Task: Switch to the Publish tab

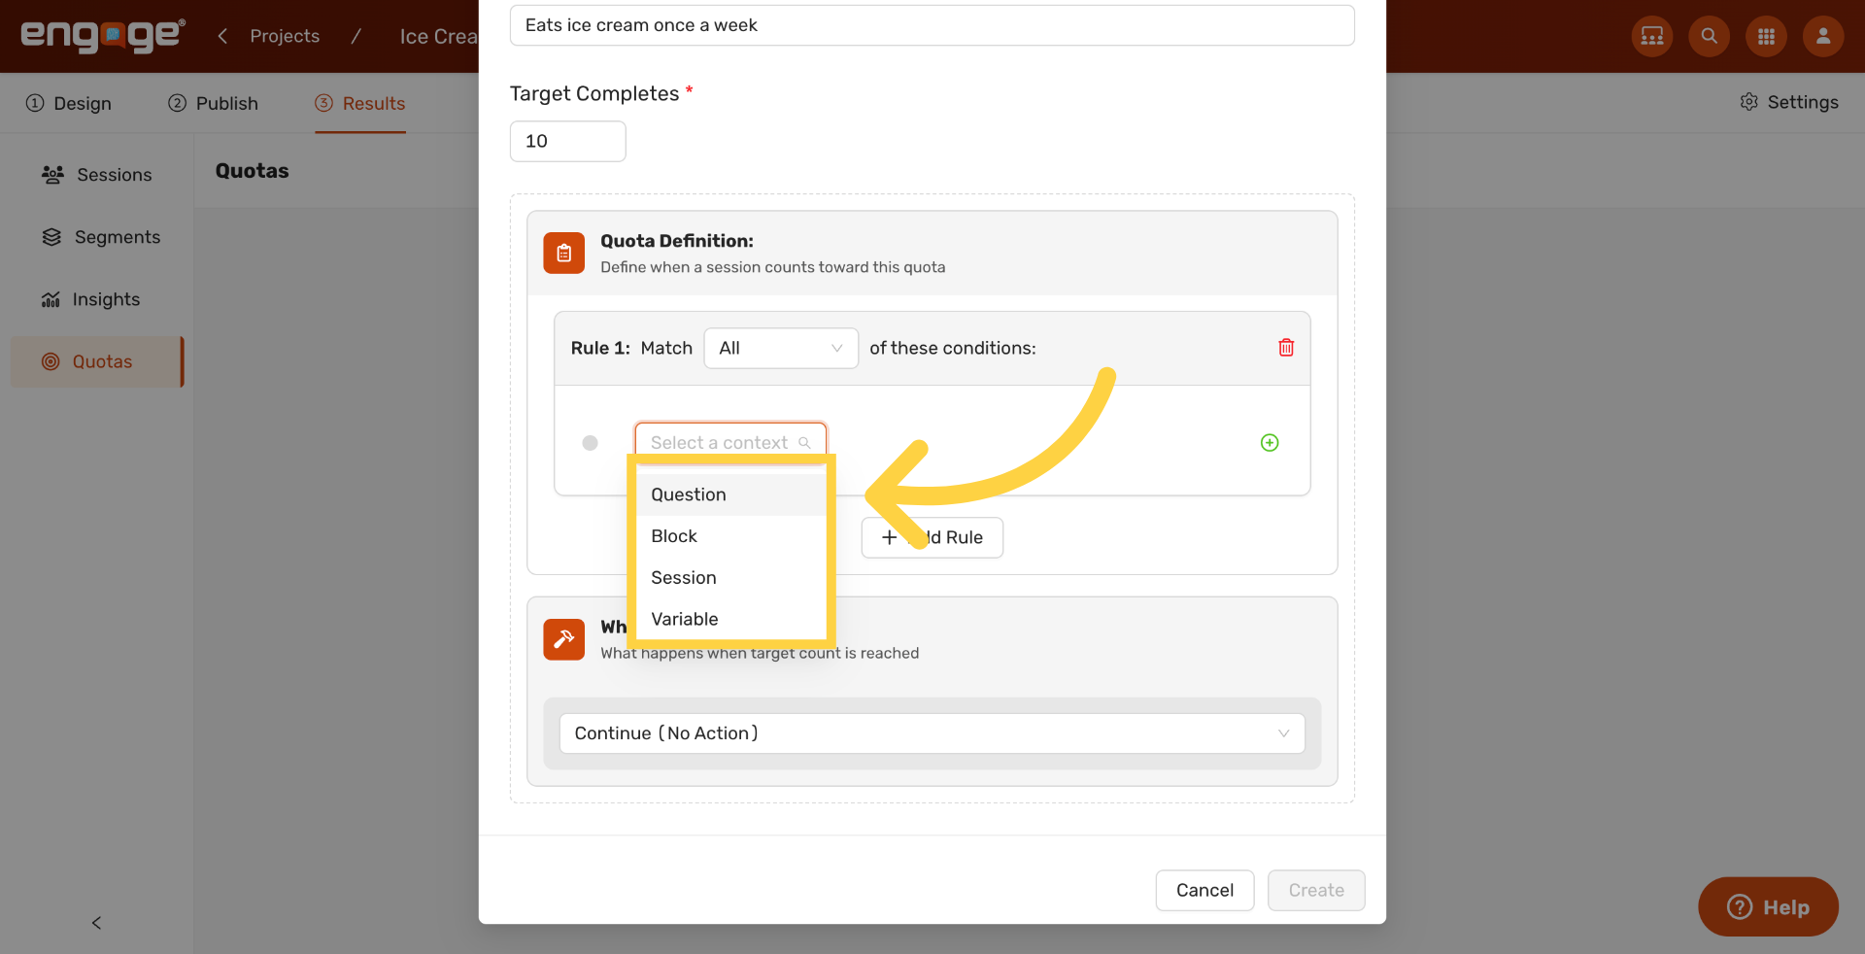Action: click(214, 103)
